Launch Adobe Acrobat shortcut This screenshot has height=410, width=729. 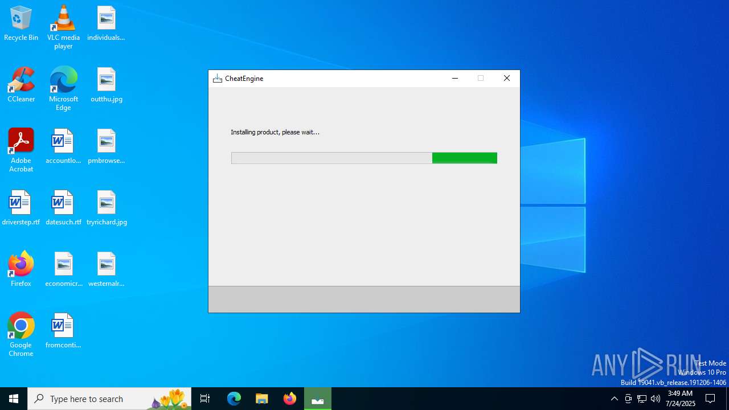(21, 150)
